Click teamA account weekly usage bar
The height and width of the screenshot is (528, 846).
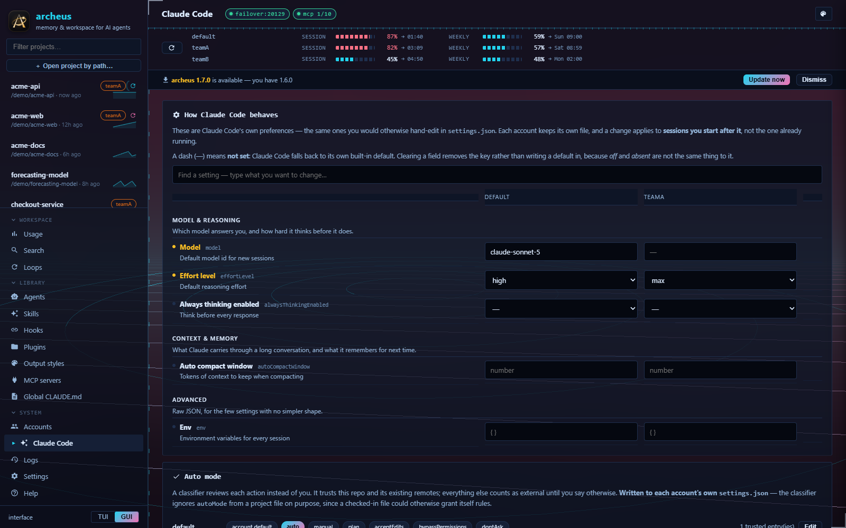click(502, 48)
